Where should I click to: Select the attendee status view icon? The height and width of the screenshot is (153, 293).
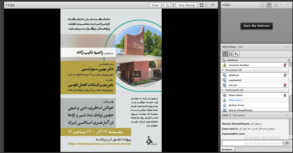[236, 54]
